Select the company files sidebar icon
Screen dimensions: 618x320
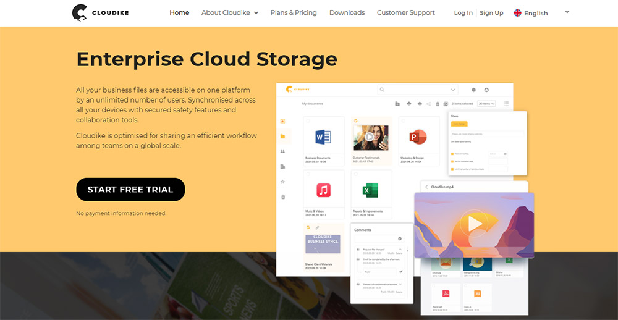tap(282, 167)
